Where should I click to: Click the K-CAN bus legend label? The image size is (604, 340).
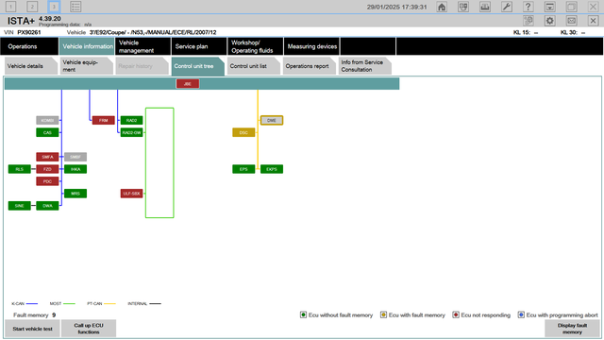pos(18,304)
